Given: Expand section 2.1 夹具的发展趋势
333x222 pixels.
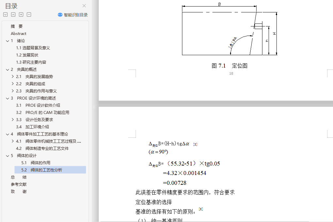Looking at the screenshot, I should 13,76.
